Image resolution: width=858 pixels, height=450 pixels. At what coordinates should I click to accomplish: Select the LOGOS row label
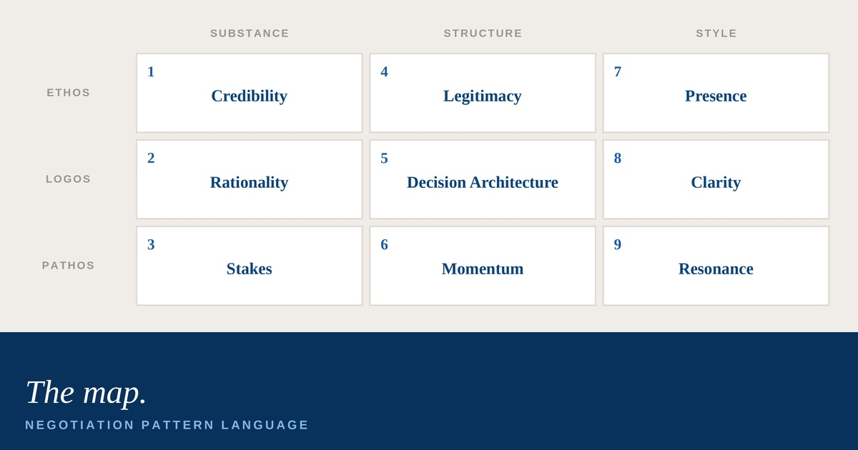[69, 179]
